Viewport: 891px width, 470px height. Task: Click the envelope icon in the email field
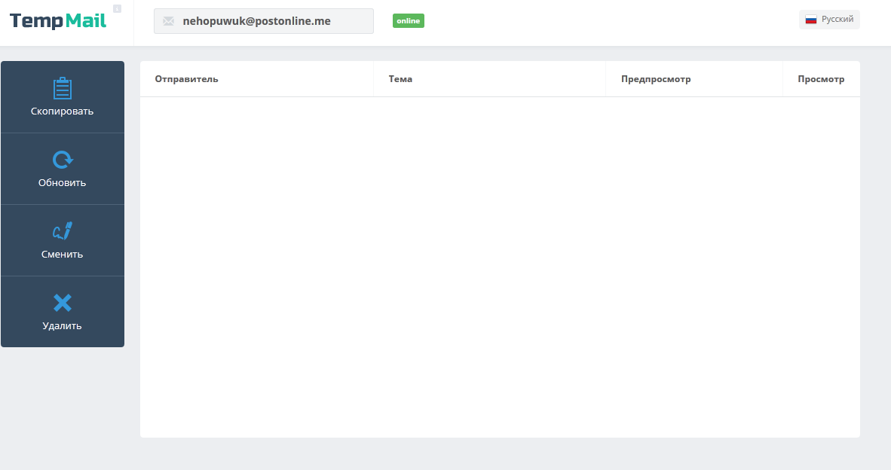click(168, 22)
